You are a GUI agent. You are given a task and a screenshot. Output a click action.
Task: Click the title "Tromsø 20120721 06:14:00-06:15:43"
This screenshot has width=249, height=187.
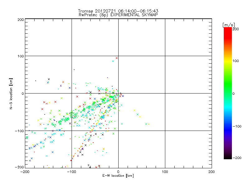click(x=118, y=11)
